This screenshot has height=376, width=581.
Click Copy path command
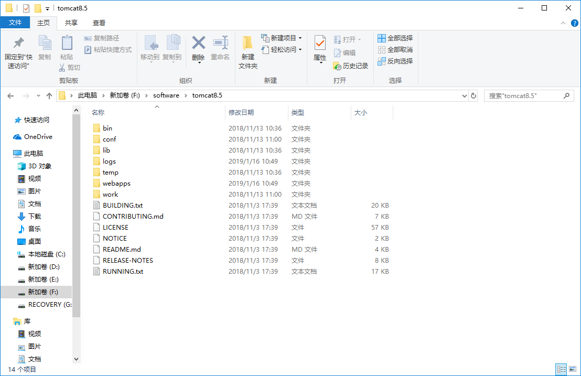click(x=102, y=38)
